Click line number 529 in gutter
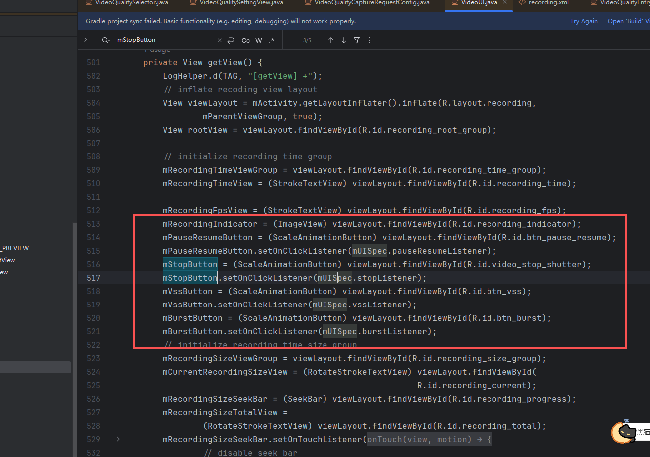The width and height of the screenshot is (650, 457). (x=93, y=439)
